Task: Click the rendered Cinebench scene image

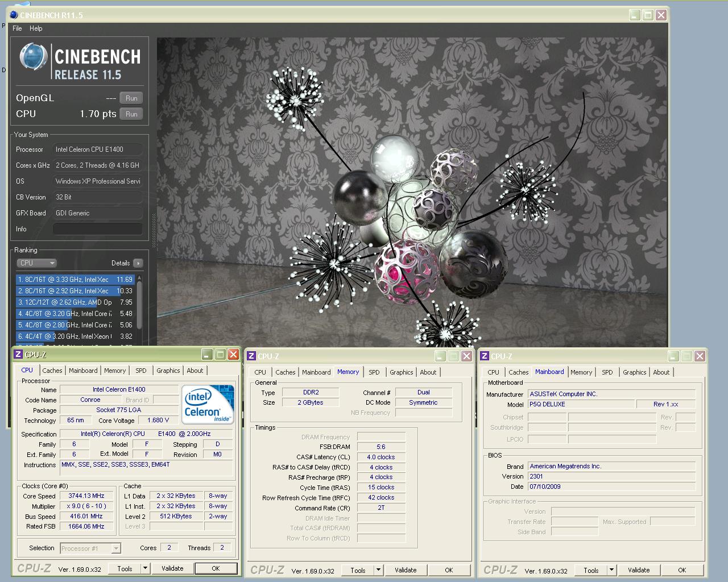Action: pyautogui.click(x=412, y=192)
